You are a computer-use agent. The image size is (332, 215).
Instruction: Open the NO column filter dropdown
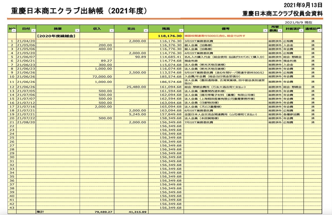pyautogui.click(x=14, y=31)
